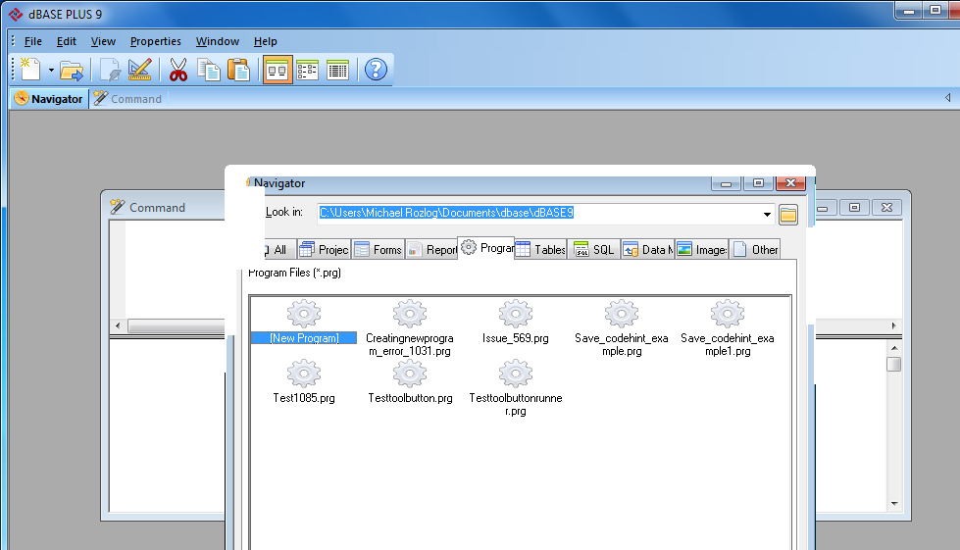Screen dimensions: 960x550
Task: Open Help via question mark icon
Action: (376, 70)
